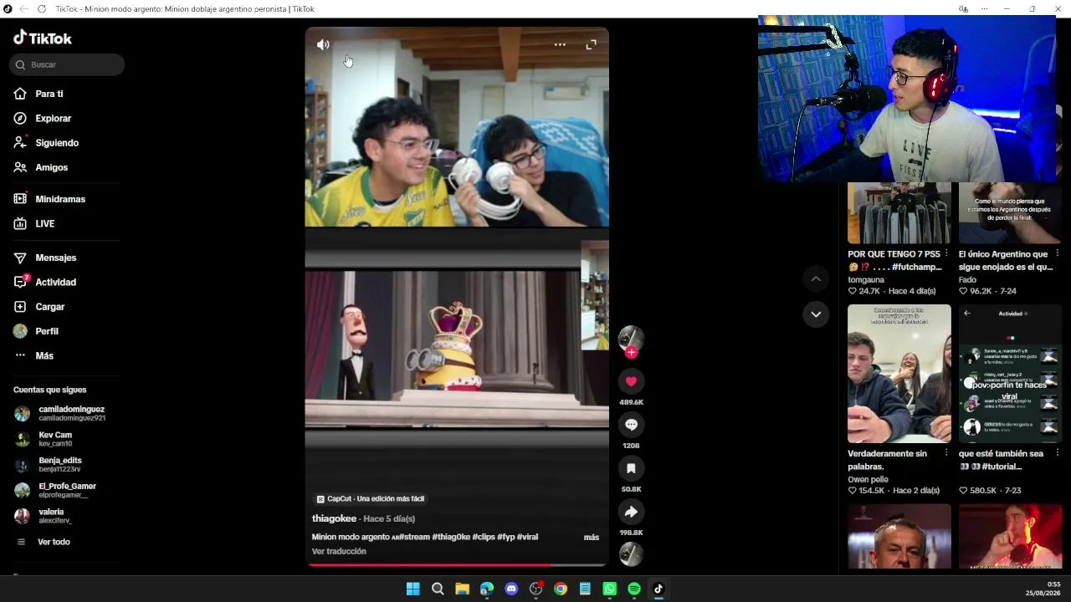Open options for 'Verdaderamente sin palabras' video
The width and height of the screenshot is (1071, 602).
[x=946, y=453]
